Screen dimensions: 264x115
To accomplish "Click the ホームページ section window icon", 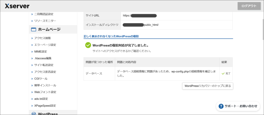I will (34, 30).
